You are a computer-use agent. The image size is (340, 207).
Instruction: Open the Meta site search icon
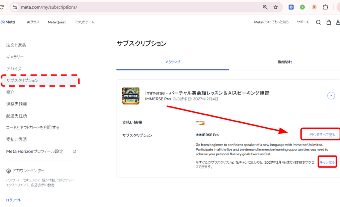[318, 22]
